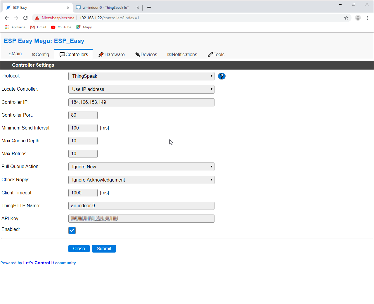Expand the Check Reply dropdown
The height and width of the screenshot is (304, 374).
[141, 180]
